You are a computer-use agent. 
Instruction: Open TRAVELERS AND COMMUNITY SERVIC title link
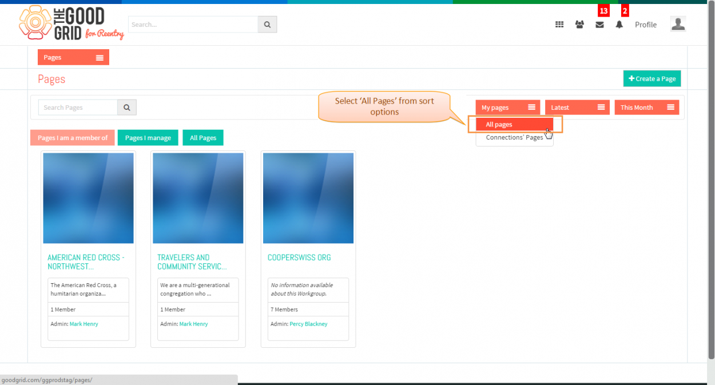(192, 262)
